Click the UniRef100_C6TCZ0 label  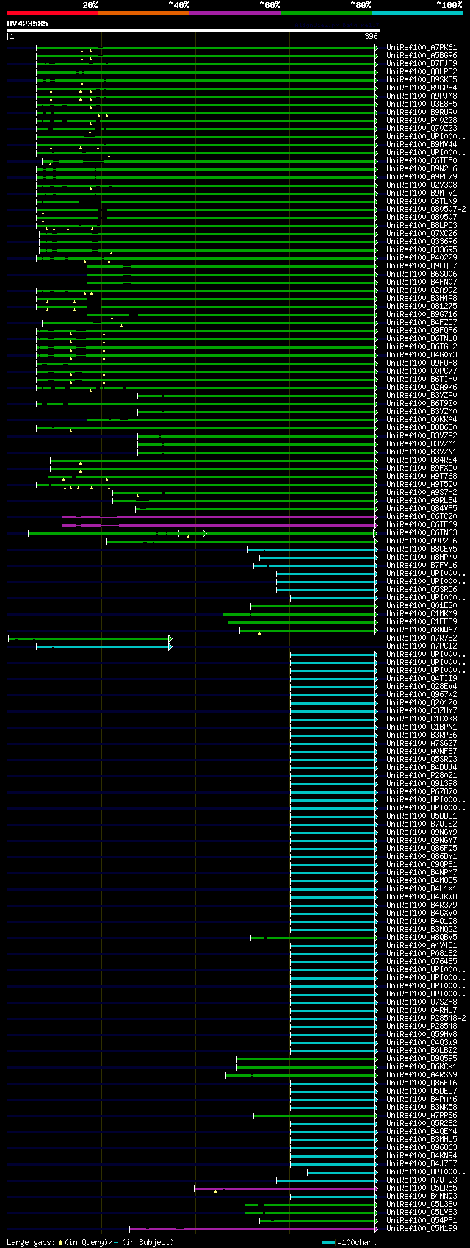[422, 517]
